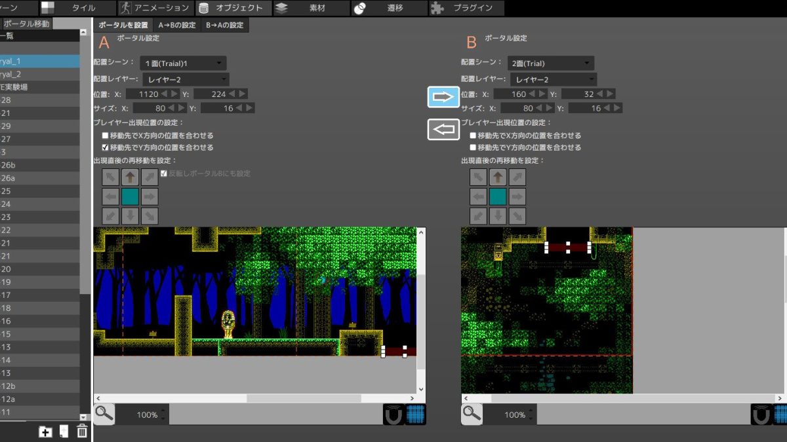
Task: Open the プラグイン section in top bar
Action: [467, 8]
